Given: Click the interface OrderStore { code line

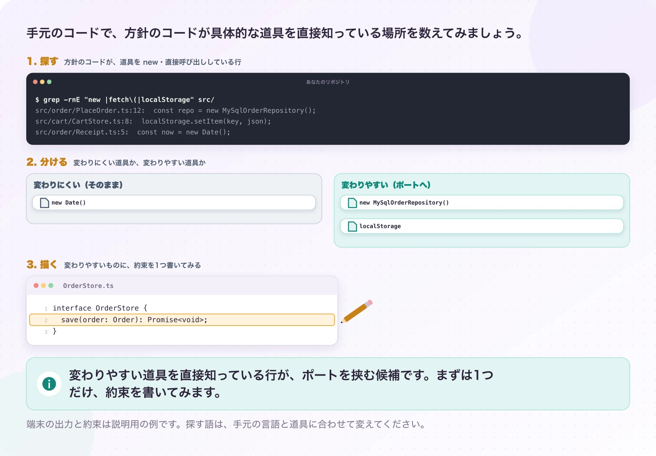Looking at the screenshot, I should (100, 308).
